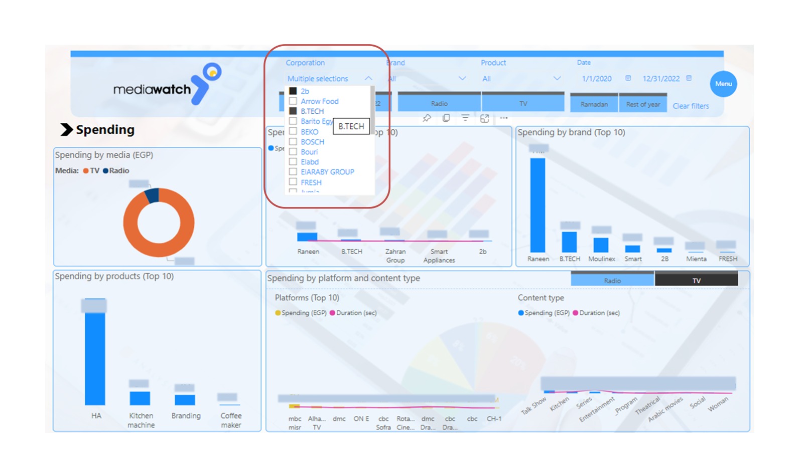Expand the Brand dropdown

462,79
